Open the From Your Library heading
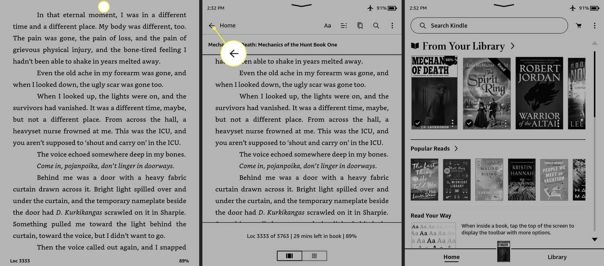 [x=463, y=46]
